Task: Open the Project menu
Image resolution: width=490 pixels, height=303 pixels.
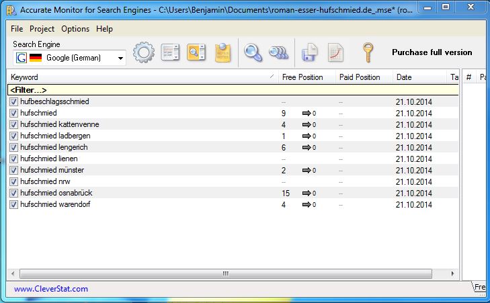Action: click(42, 29)
